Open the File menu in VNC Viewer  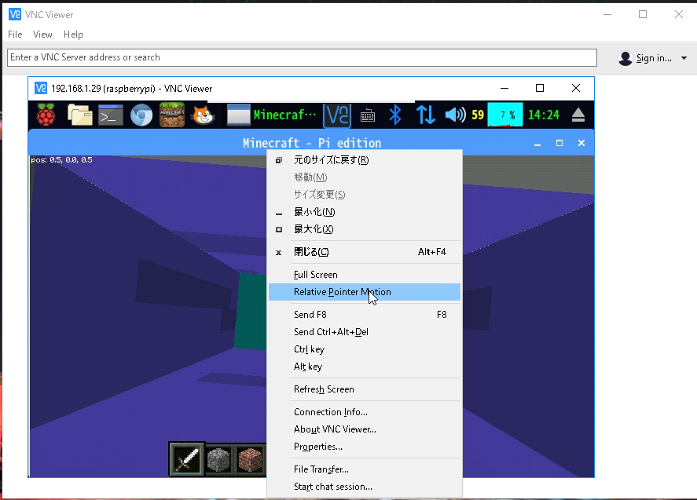click(x=15, y=35)
